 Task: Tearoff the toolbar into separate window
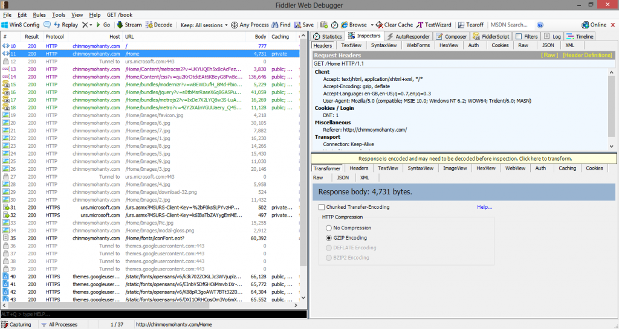(x=470, y=25)
